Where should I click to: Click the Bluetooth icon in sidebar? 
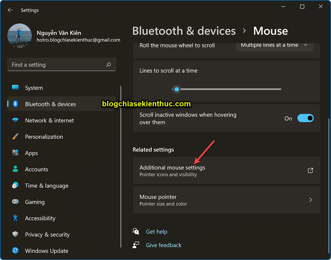click(x=15, y=104)
